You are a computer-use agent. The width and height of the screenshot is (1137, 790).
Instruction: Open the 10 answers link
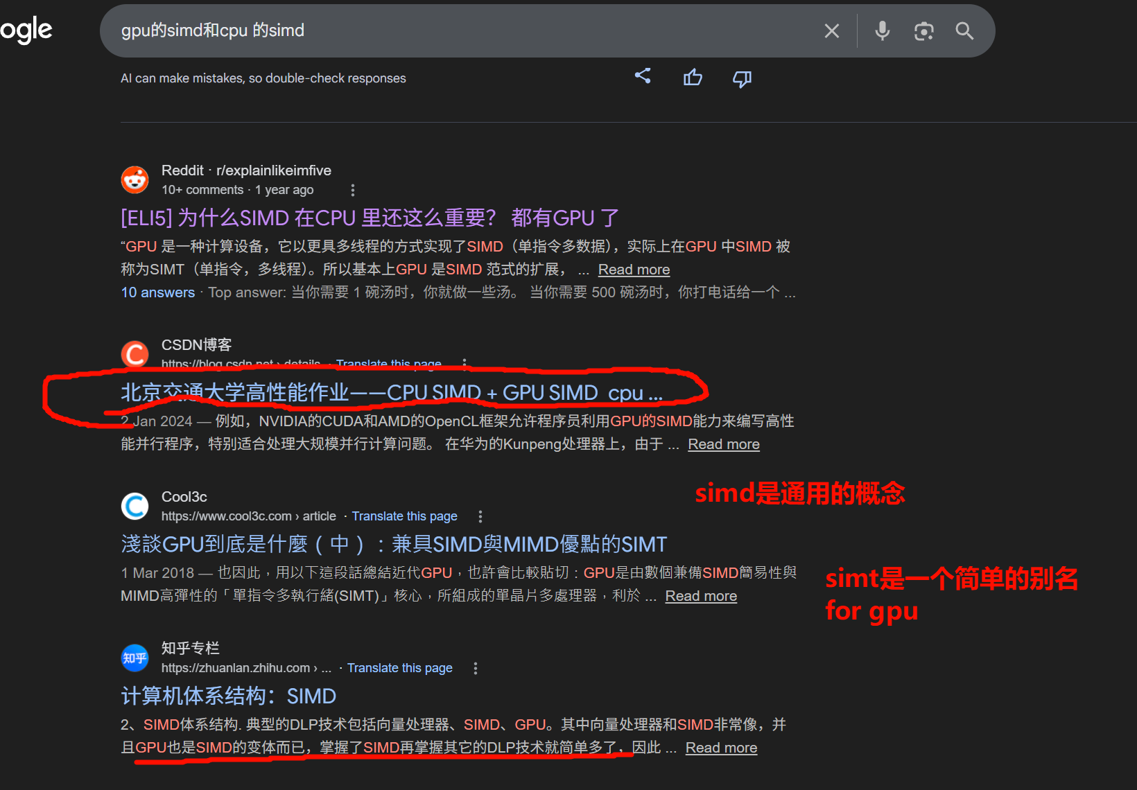(x=158, y=292)
